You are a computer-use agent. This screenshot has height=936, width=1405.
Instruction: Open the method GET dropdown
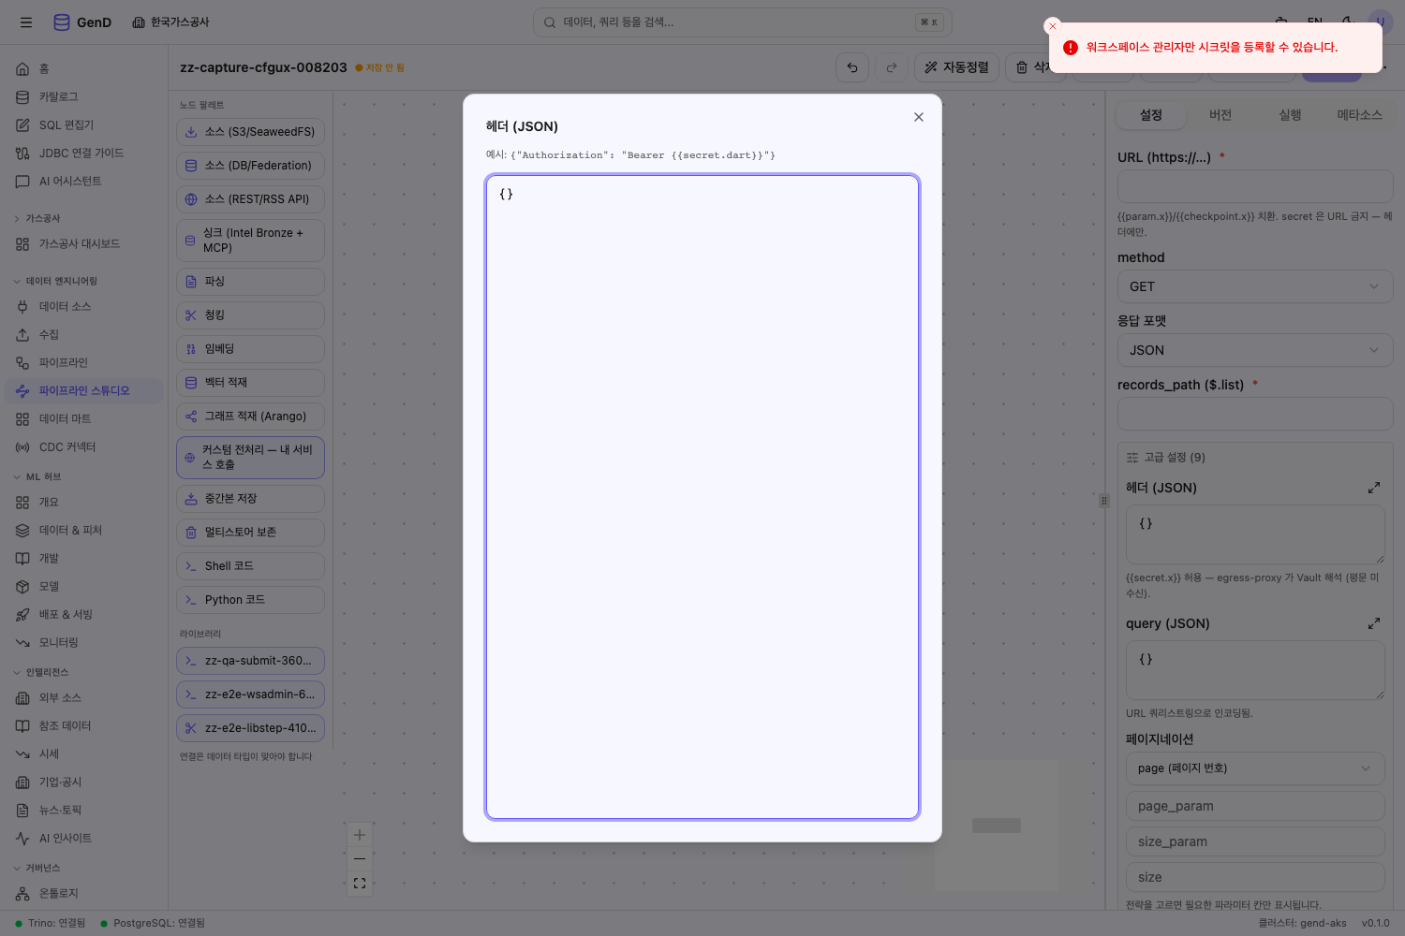point(1255,286)
